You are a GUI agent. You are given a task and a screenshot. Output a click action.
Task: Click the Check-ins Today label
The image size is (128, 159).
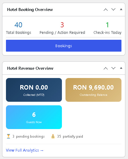click(107, 33)
